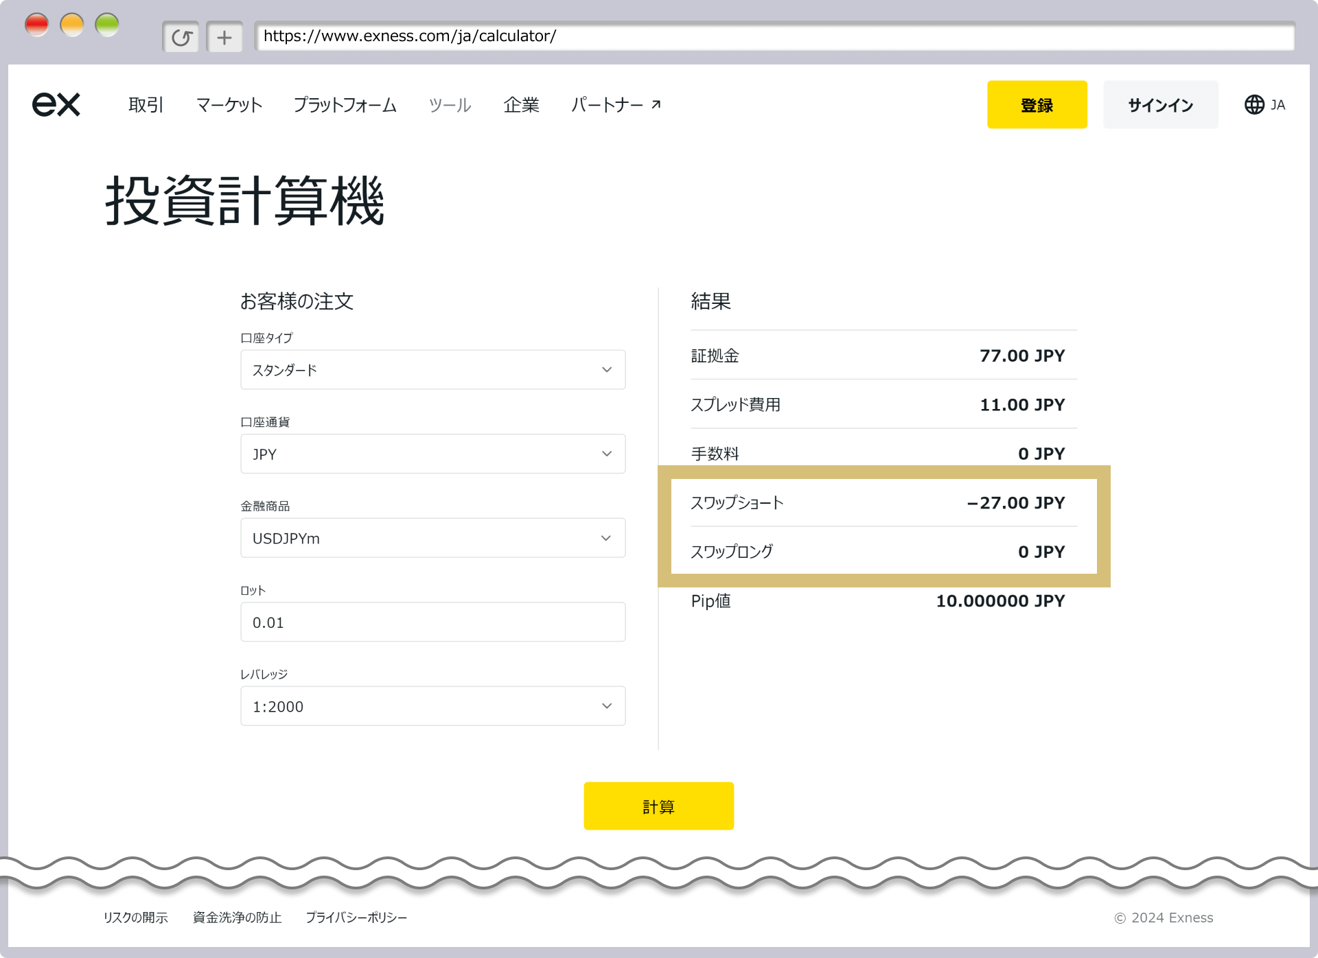Open the リスクの開示 footer link

click(x=135, y=918)
